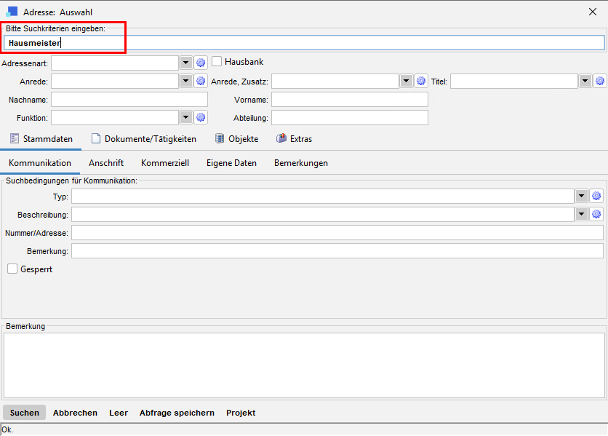Expand the Typ dropdown arrow
Viewport: 608px width, 436px height.
(581, 196)
